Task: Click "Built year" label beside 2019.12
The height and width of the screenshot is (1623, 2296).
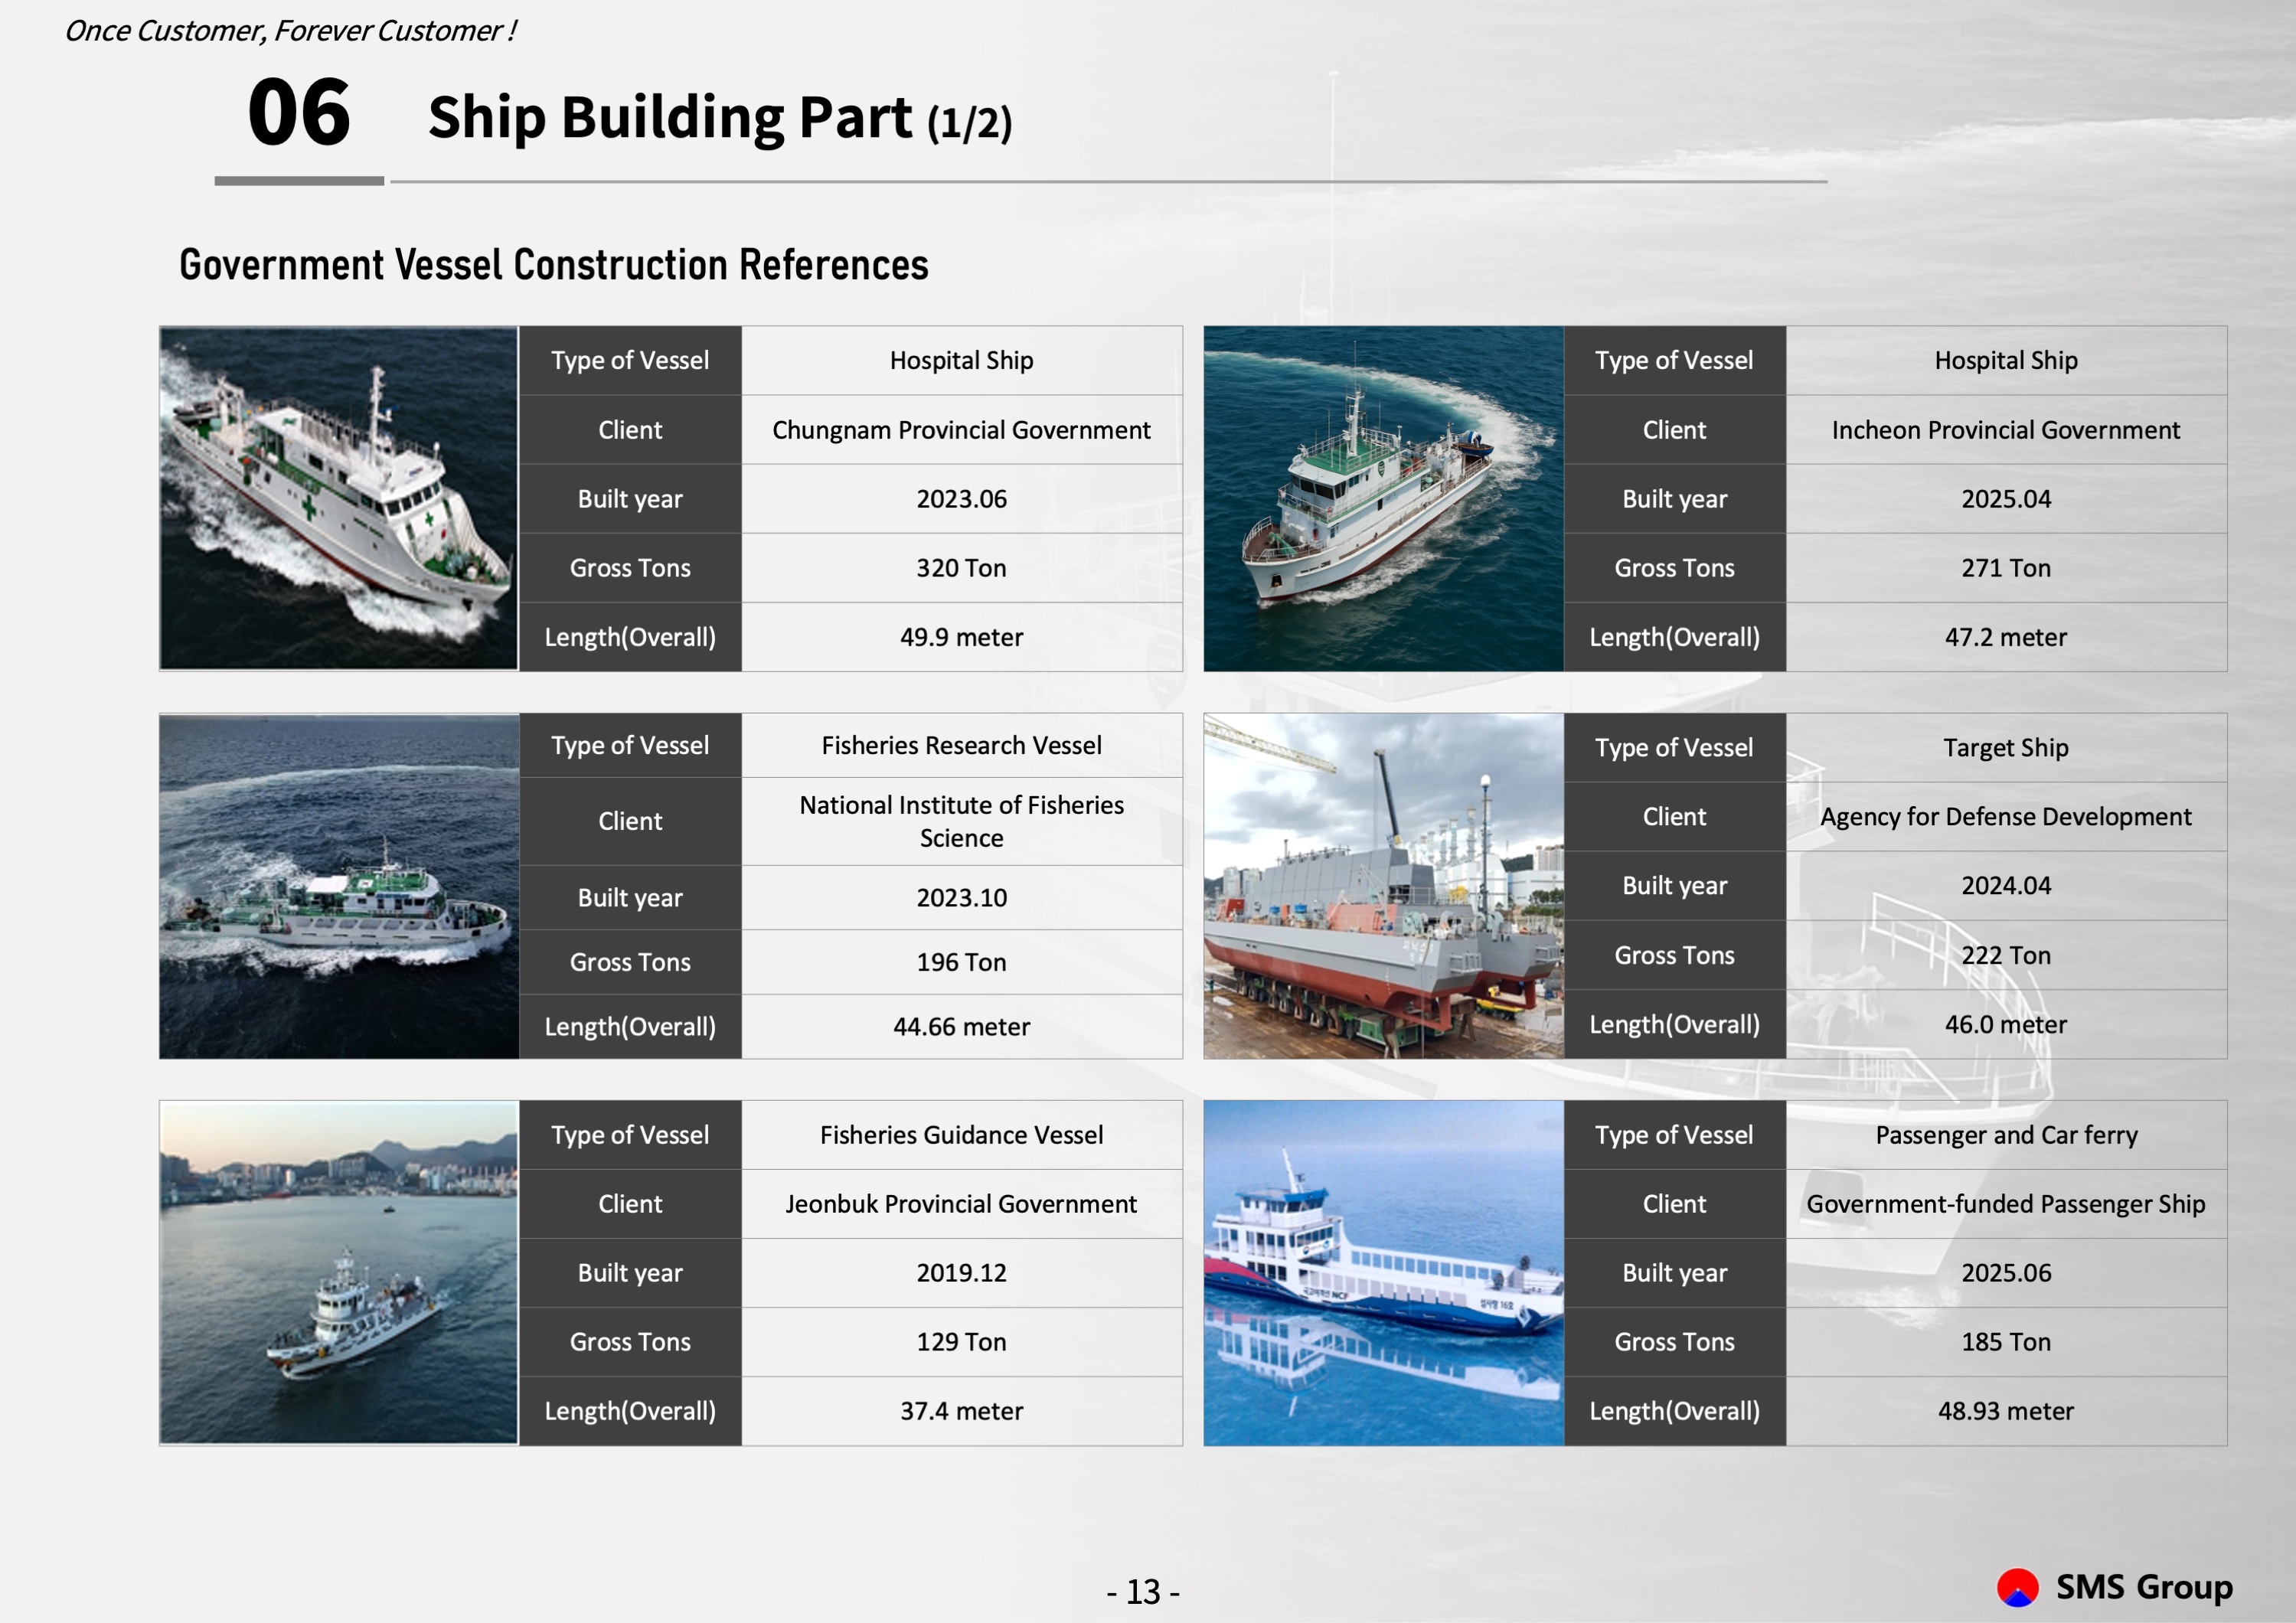Action: pyautogui.click(x=630, y=1273)
